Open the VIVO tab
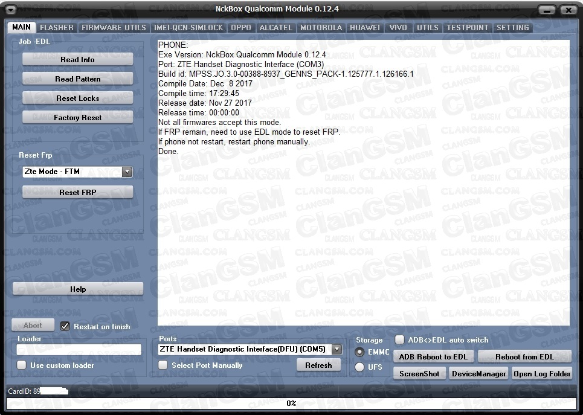The width and height of the screenshot is (583, 415). [398, 28]
